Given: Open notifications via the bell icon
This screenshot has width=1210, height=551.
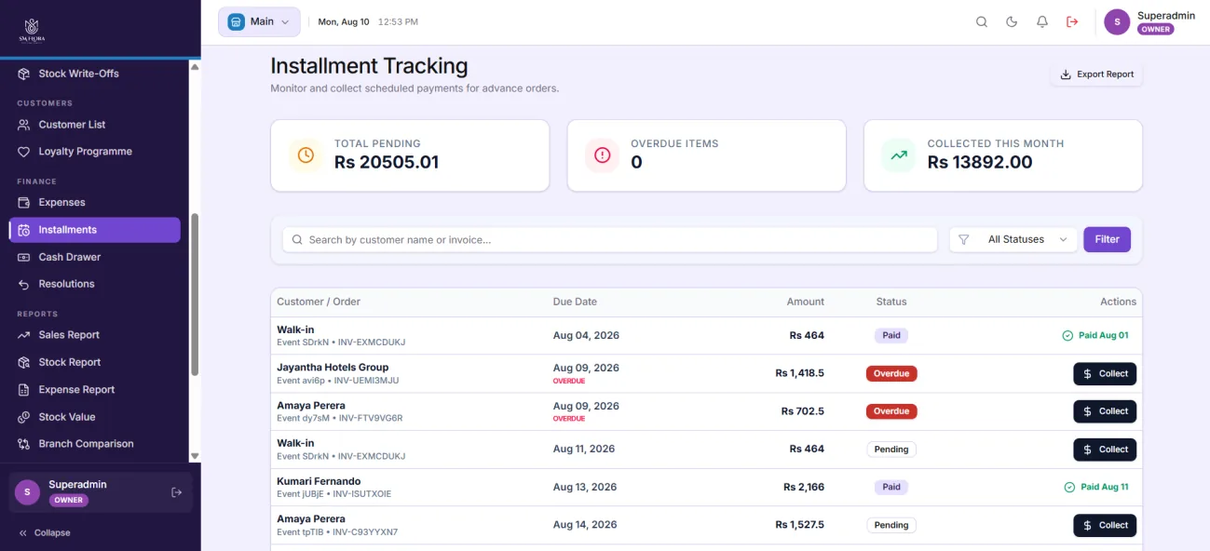Looking at the screenshot, I should coord(1042,22).
